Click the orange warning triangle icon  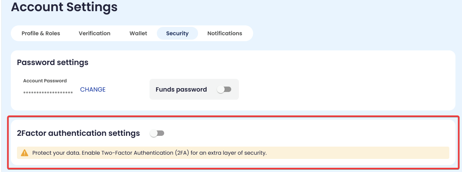[25, 153]
